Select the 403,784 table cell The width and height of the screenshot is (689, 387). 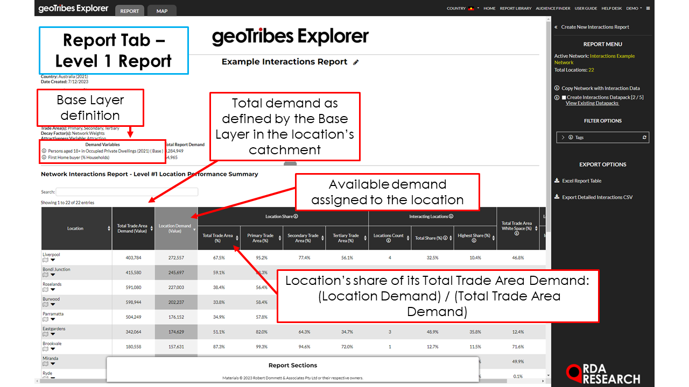[x=133, y=257]
